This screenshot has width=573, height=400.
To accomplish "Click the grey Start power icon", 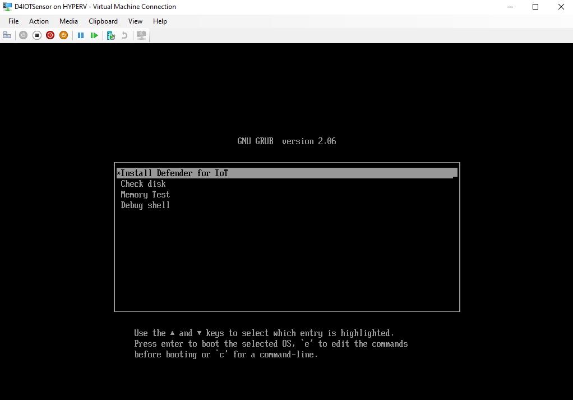I will coord(23,35).
